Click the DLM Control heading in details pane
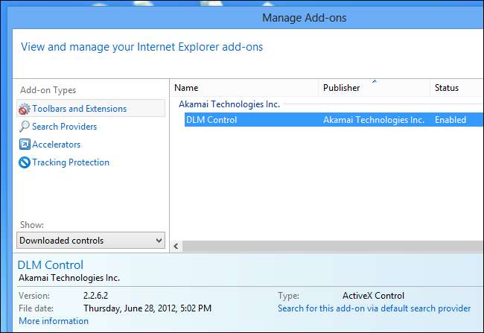Screen dimensions: 484x333 (51, 265)
